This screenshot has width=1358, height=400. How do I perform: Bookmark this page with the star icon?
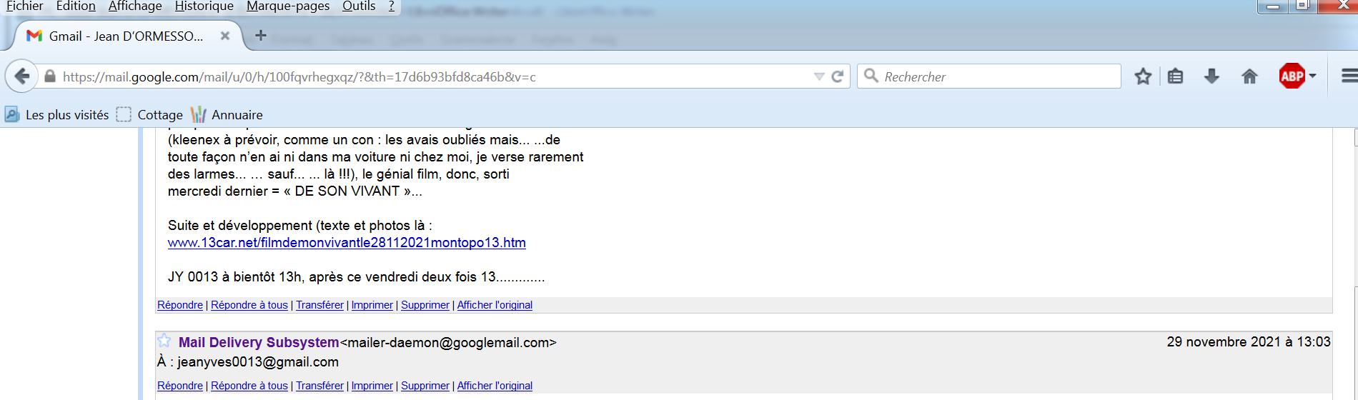(1143, 76)
